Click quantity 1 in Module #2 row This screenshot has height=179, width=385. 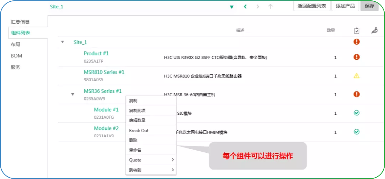pyautogui.click(x=335, y=132)
